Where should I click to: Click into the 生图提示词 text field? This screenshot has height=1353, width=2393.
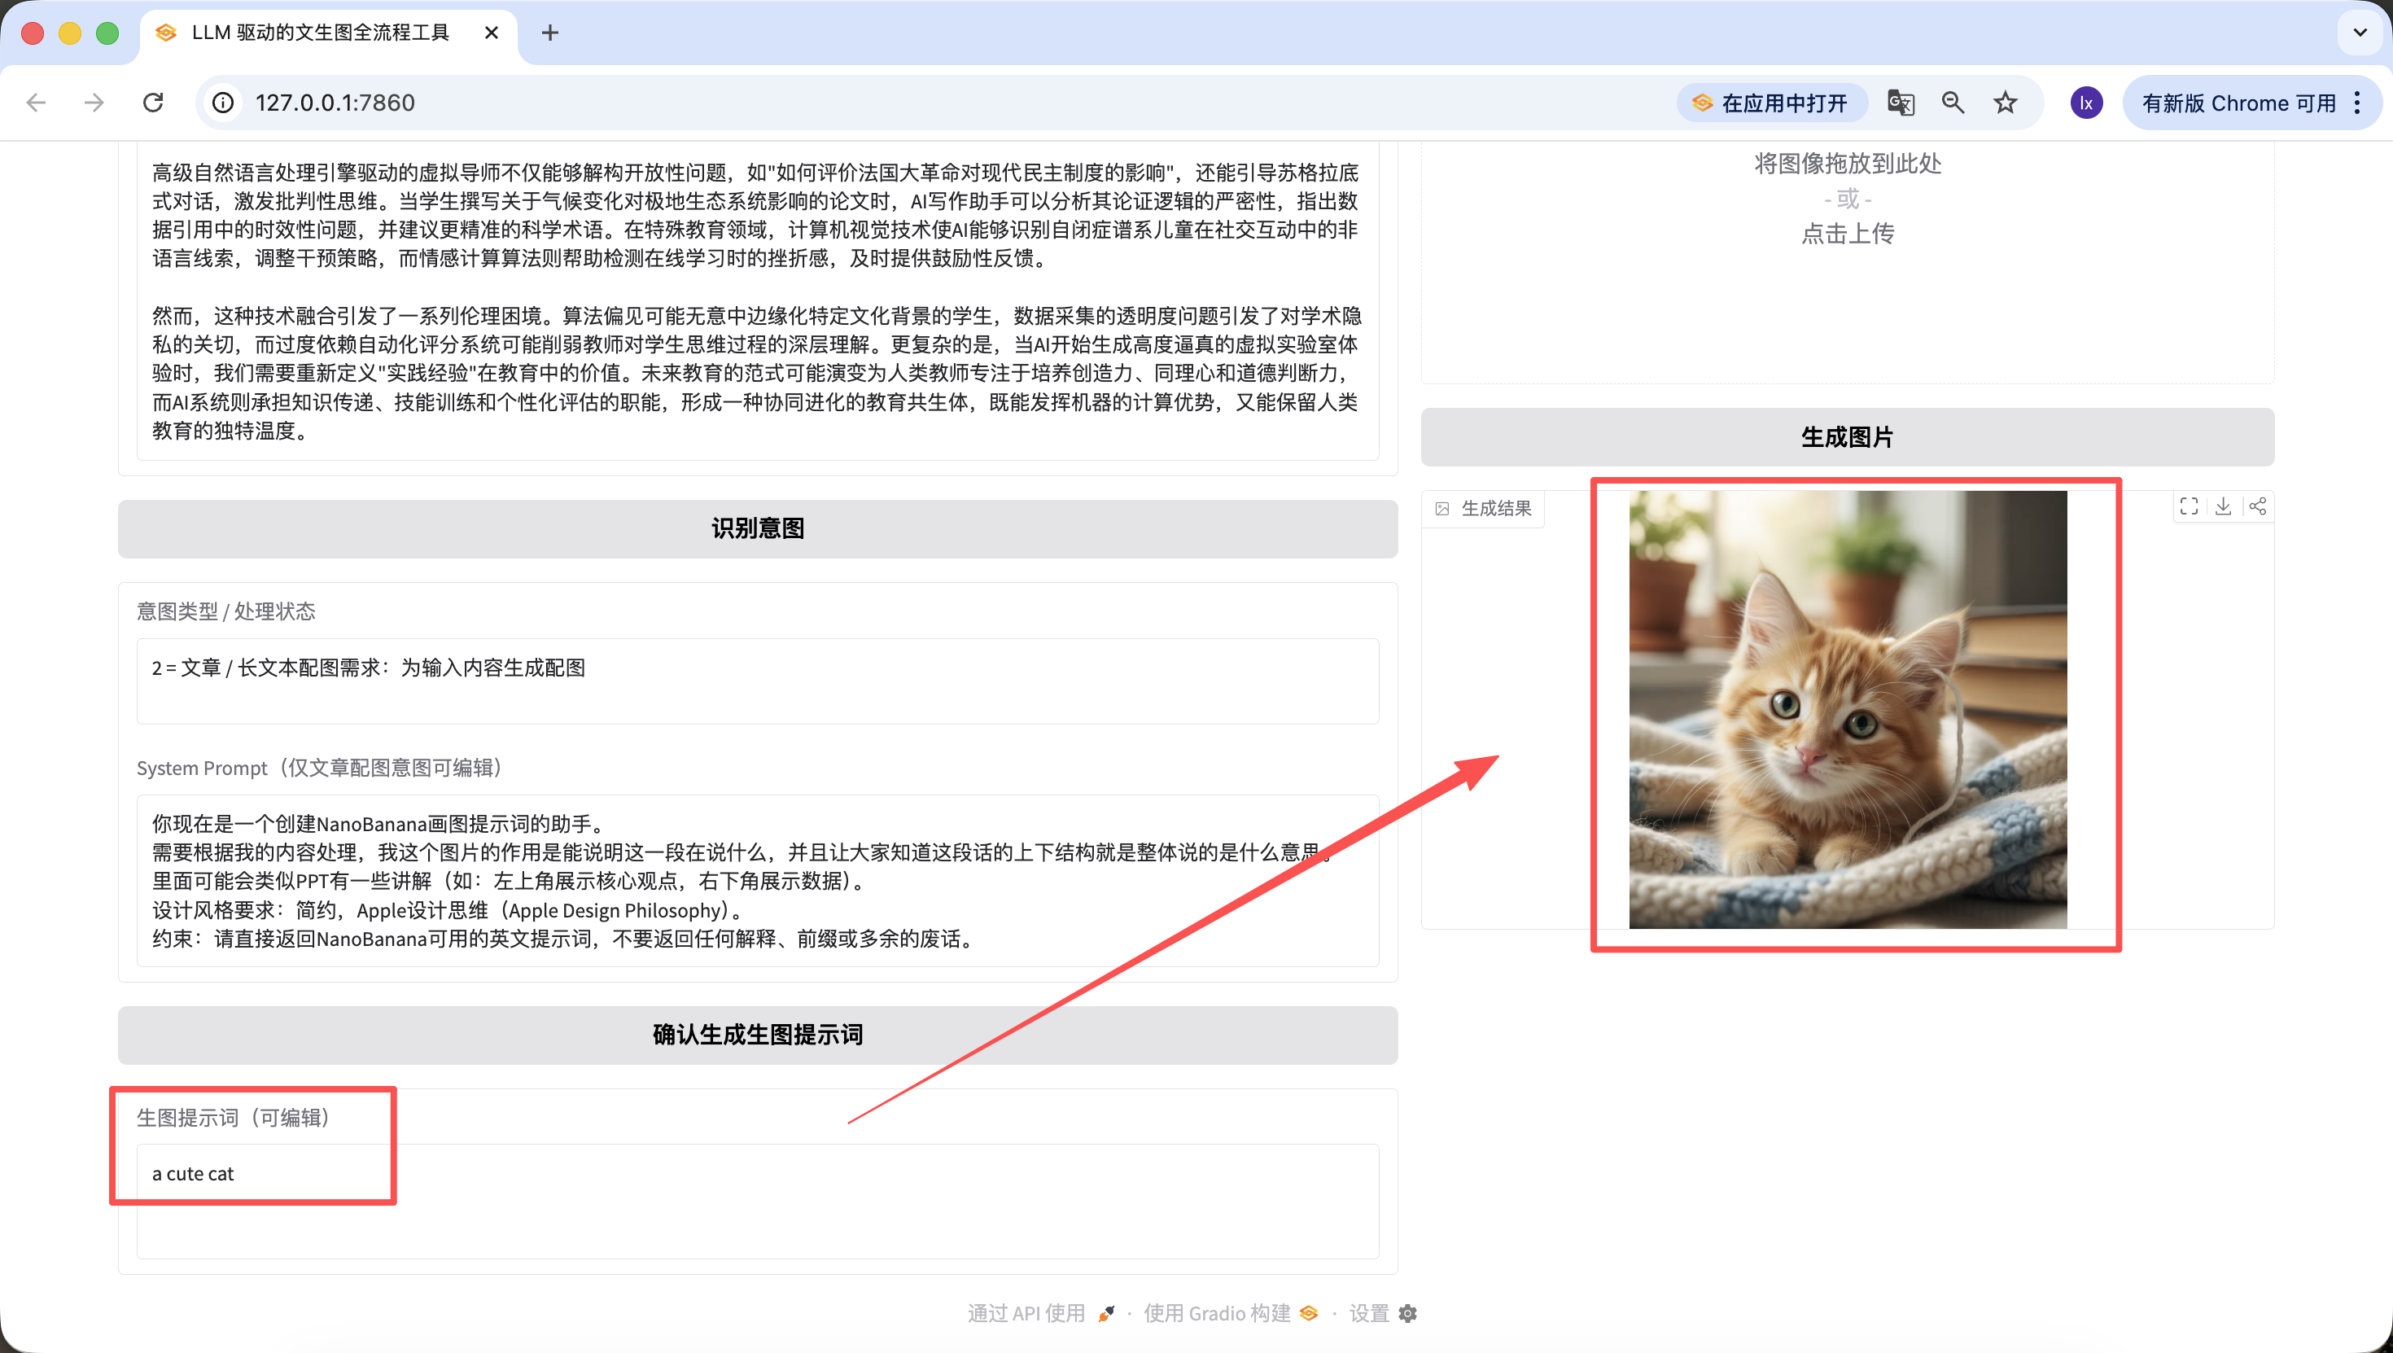coord(757,1201)
